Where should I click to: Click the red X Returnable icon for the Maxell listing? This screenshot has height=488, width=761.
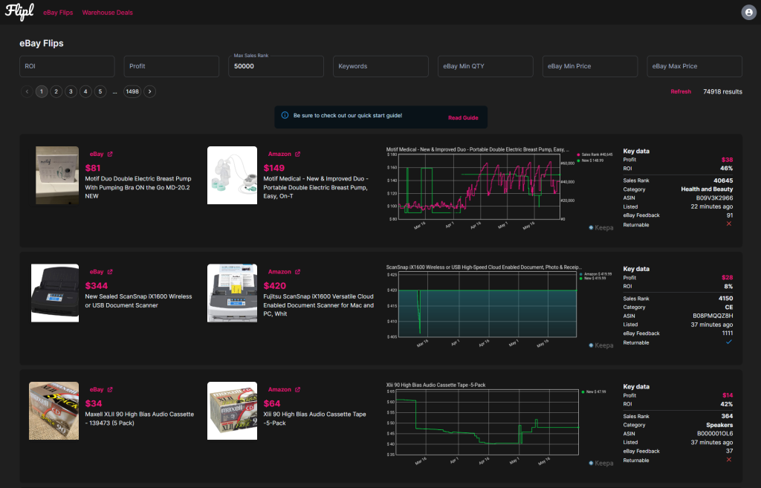tap(729, 460)
